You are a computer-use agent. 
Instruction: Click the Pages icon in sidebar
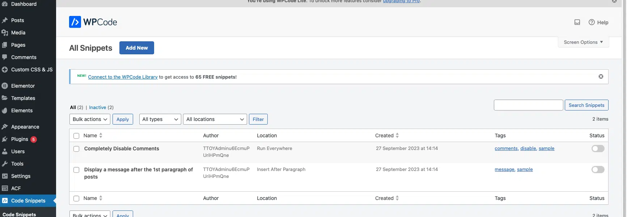click(5, 45)
